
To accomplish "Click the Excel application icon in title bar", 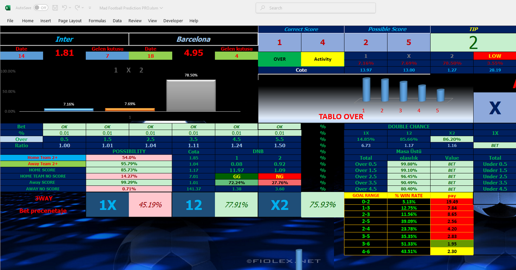I will click(8, 8).
